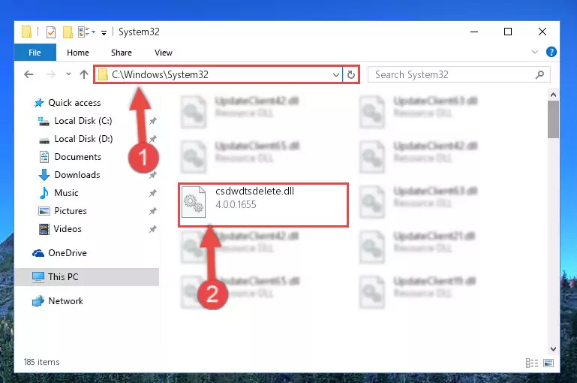Click the scroll down arrow
This screenshot has width=577, height=383.
coord(553,348)
